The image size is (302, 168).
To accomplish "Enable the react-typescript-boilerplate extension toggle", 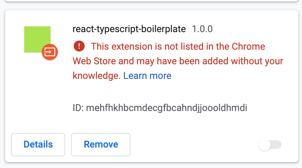I will pyautogui.click(x=270, y=145).
